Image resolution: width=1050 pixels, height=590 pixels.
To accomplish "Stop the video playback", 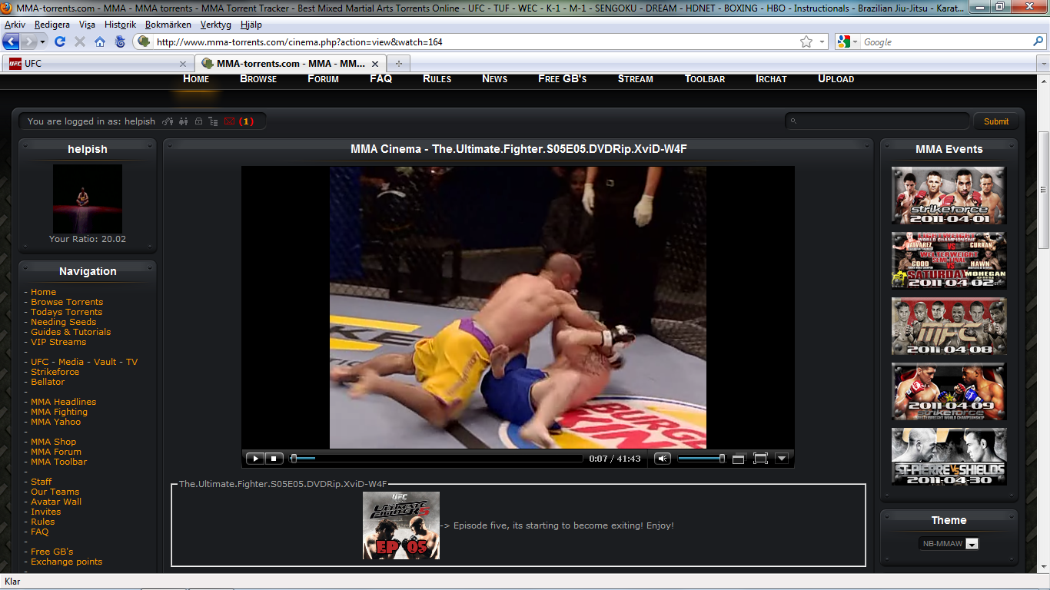I will pyautogui.click(x=274, y=459).
